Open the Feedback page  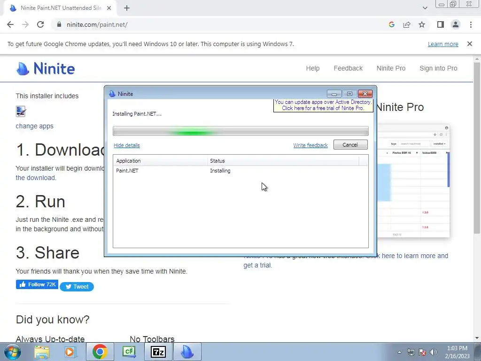tap(348, 68)
